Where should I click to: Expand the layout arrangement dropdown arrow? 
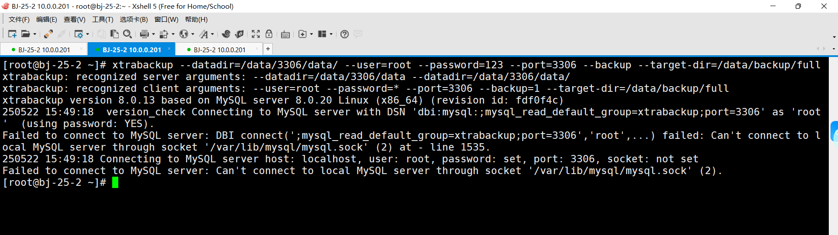(x=331, y=34)
